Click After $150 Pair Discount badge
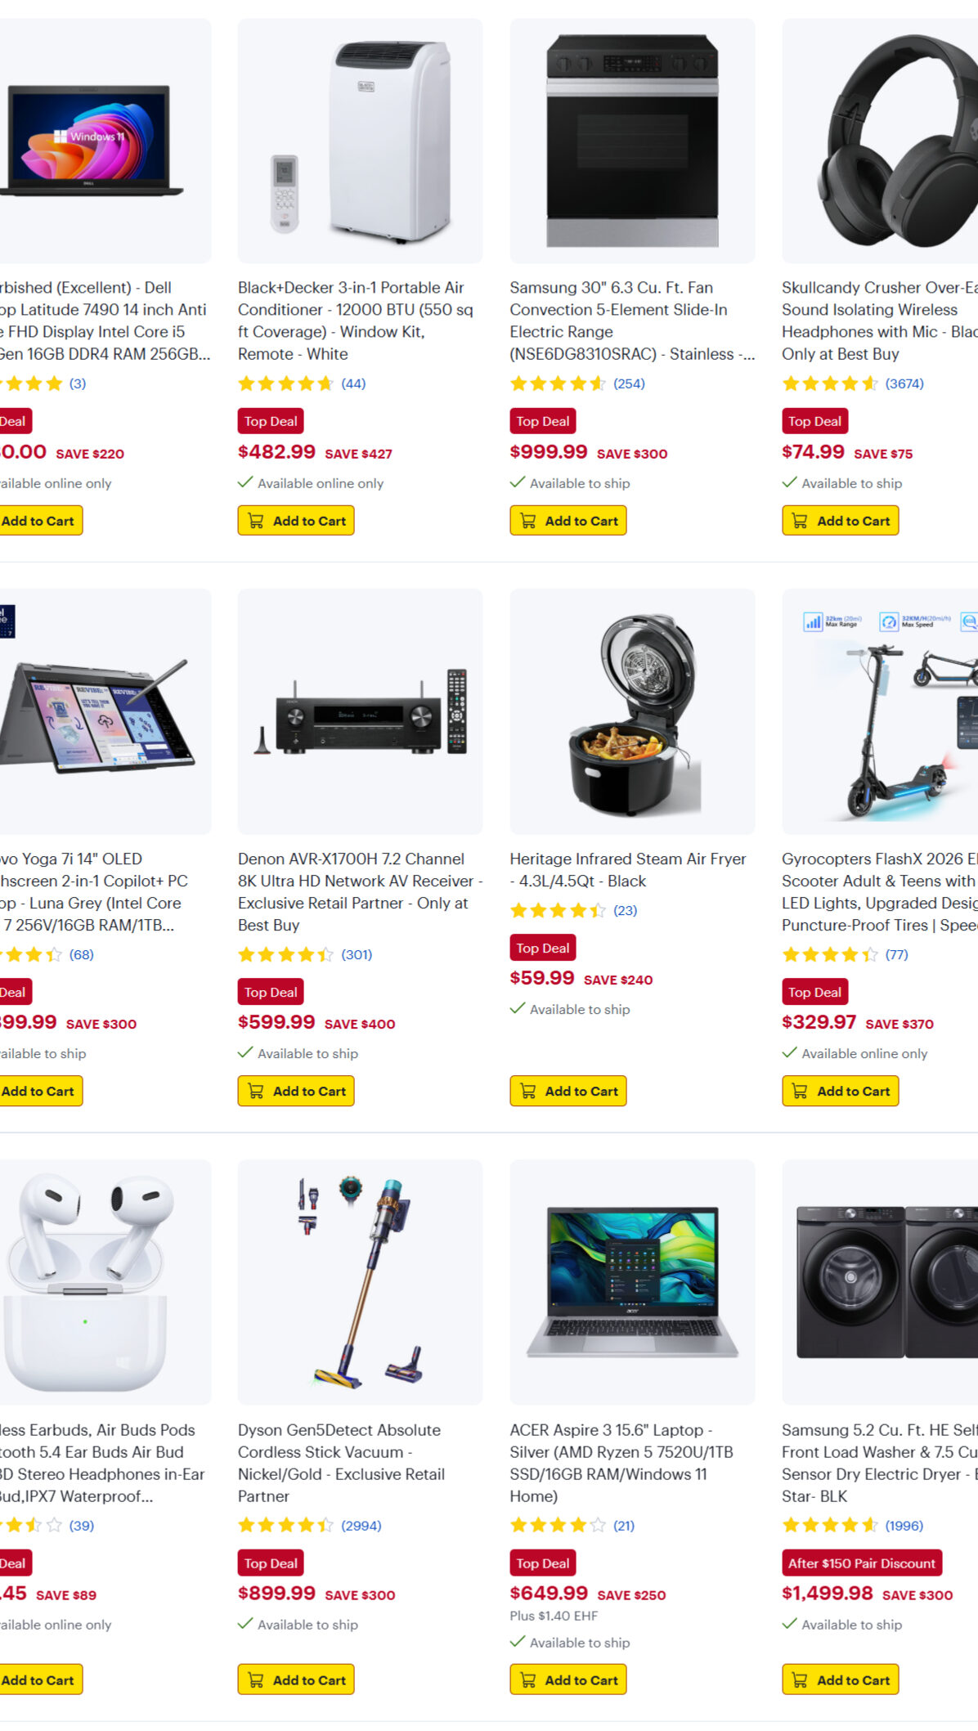The height and width of the screenshot is (1731, 978). 862,1563
